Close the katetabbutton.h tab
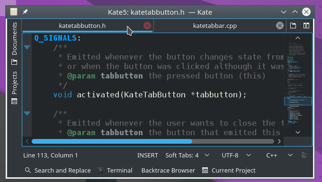Viewport: 322px width, 182px height. (147, 26)
